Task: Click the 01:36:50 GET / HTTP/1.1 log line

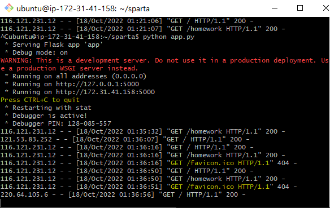Action: point(127,171)
